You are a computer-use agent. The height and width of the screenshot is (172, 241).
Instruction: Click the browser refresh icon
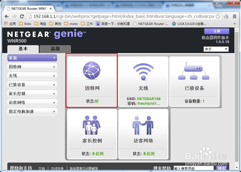click(22, 16)
